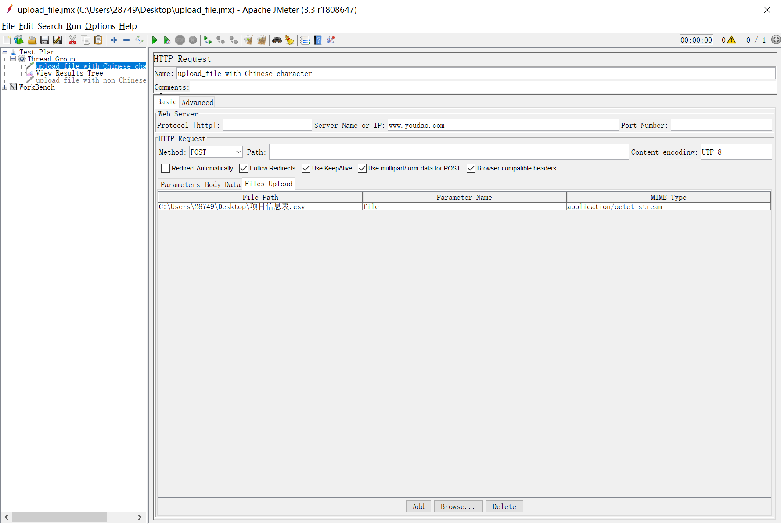Uncheck Use KeepAlive checkbox
This screenshot has width=781, height=524.
click(x=306, y=168)
